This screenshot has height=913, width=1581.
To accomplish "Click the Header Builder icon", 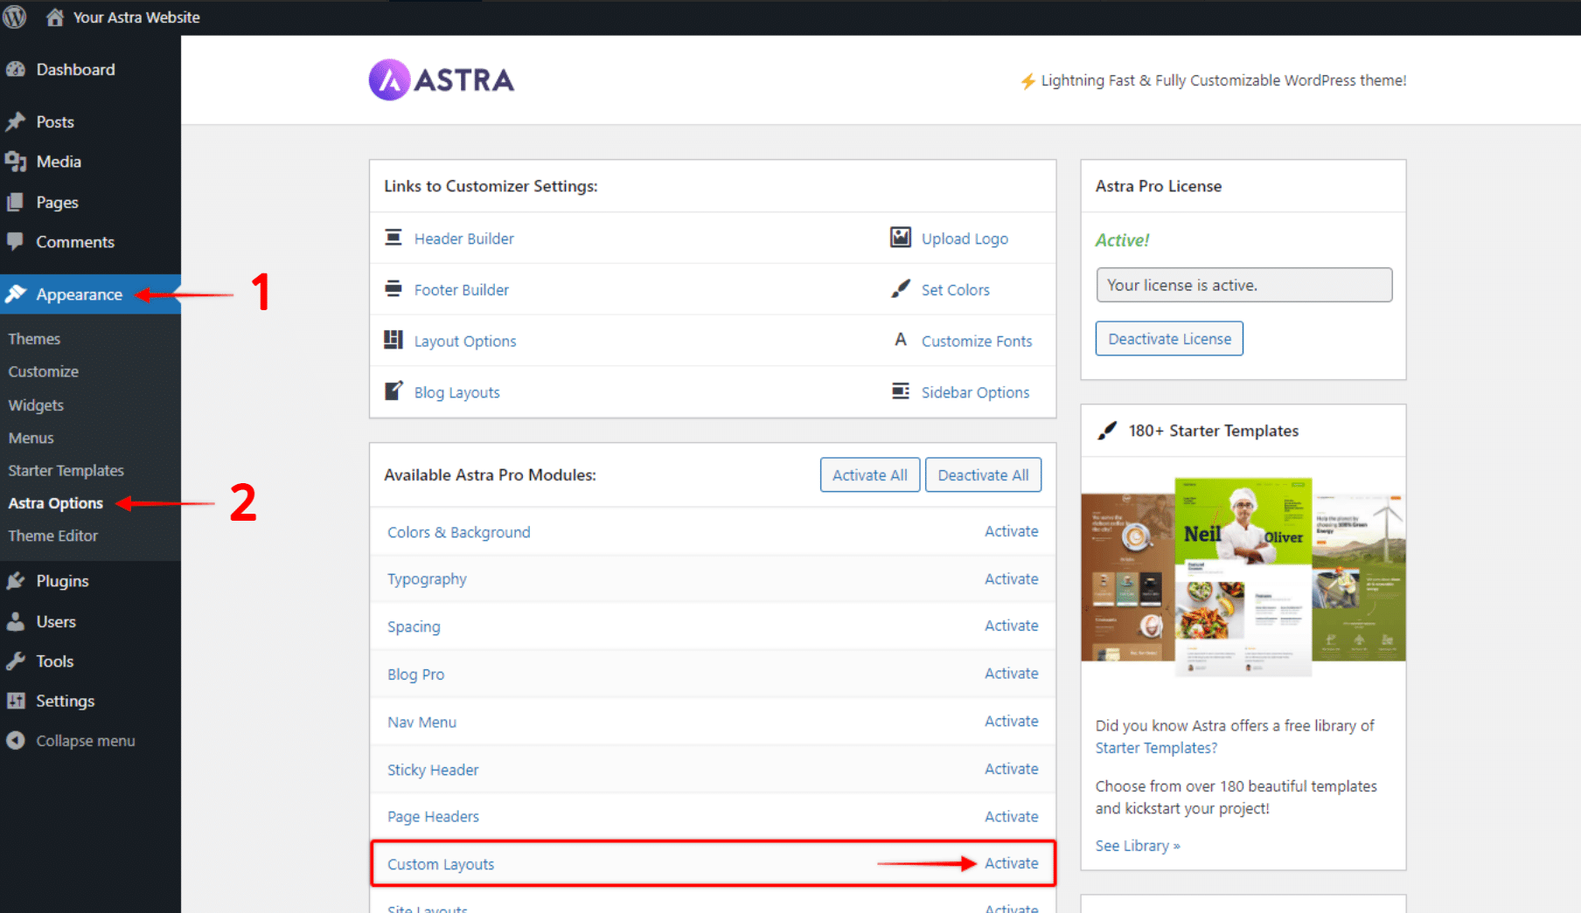I will 394,238.
